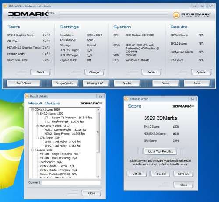Select Shader Particles (SM3.0) row
The image size is (219, 202).
(58, 174)
